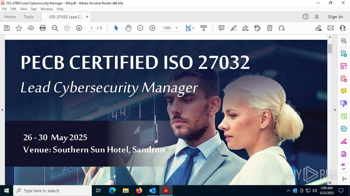350x196 pixels.
Task: Print the document using the printer icon
Action: (x=43, y=28)
